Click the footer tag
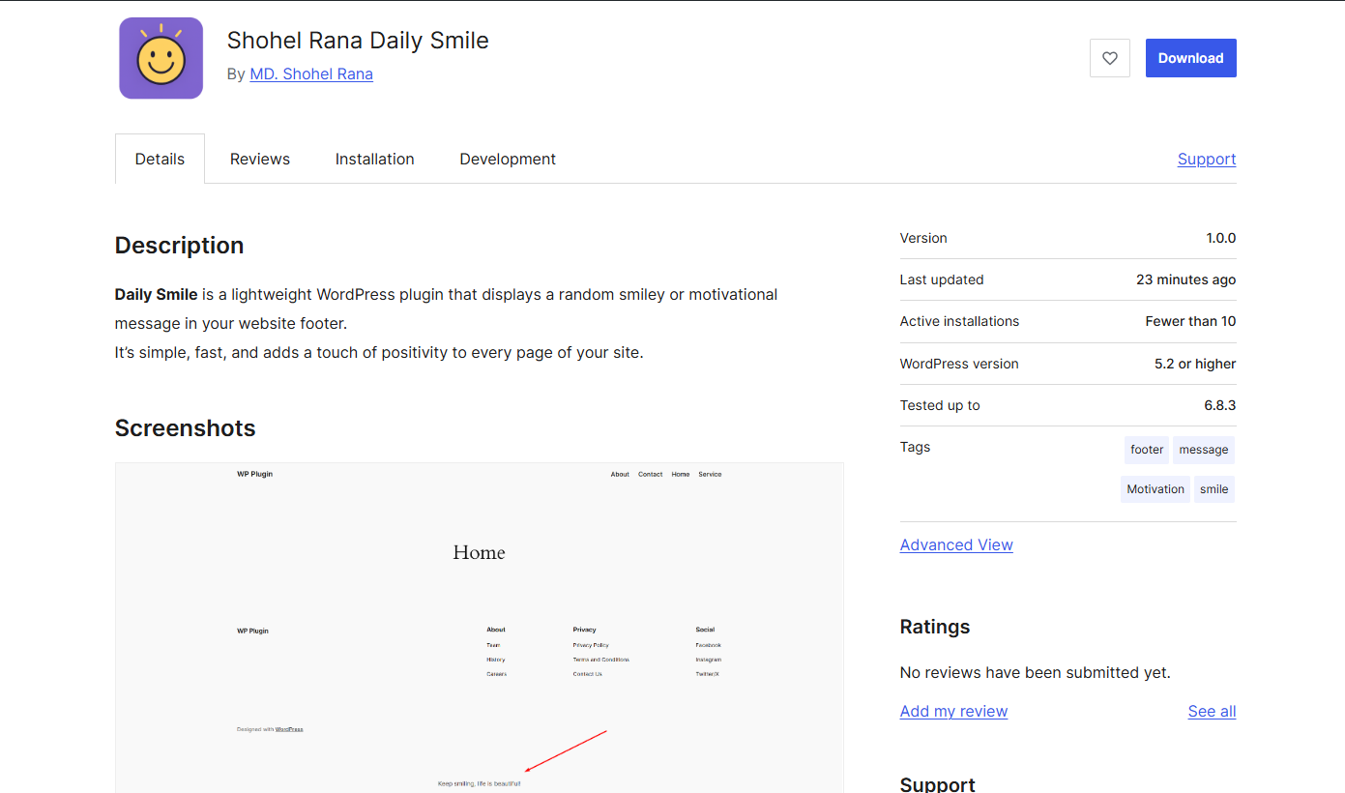 point(1147,450)
